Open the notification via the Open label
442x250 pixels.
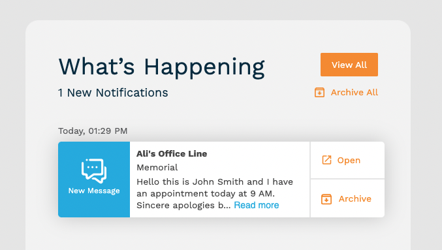pos(349,160)
